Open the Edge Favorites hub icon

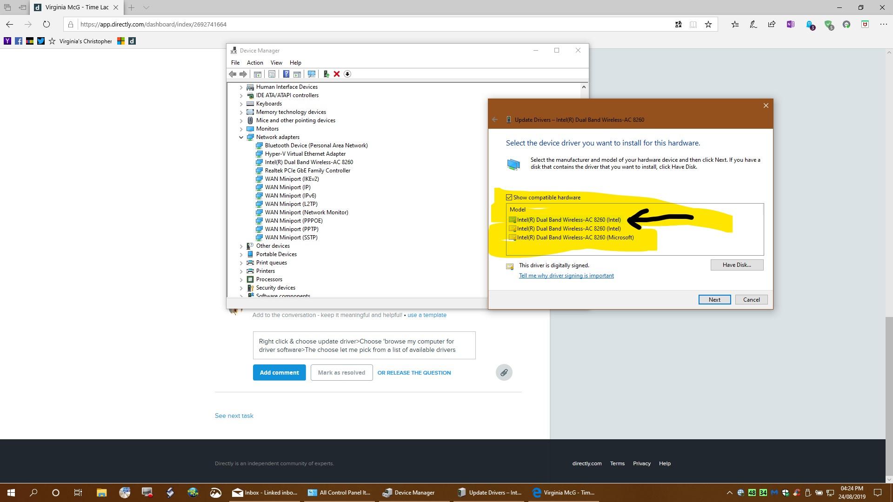coord(735,25)
